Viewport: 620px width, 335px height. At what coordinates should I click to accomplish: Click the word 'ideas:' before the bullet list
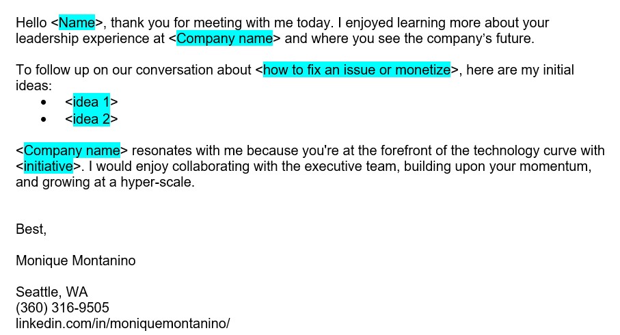pos(33,85)
